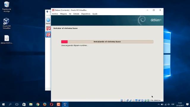The width and height of the screenshot is (190, 107).
Task: Select the first Debian VM in Manager list
Action: coord(48,29)
